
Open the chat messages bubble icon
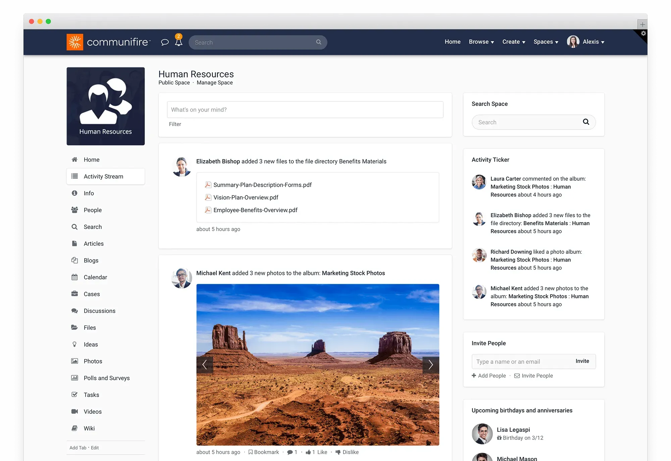tap(165, 42)
